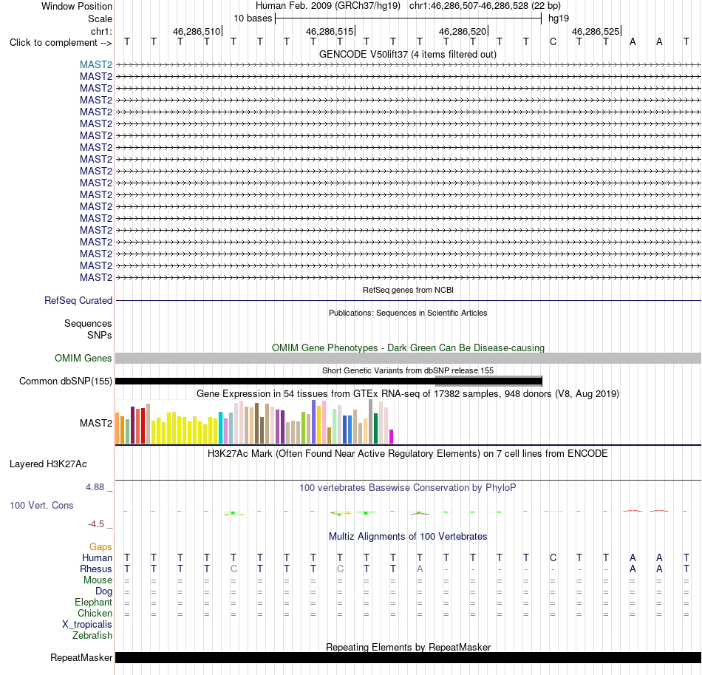
Task: Open the RefSeq Curated track label
Action: click(78, 301)
